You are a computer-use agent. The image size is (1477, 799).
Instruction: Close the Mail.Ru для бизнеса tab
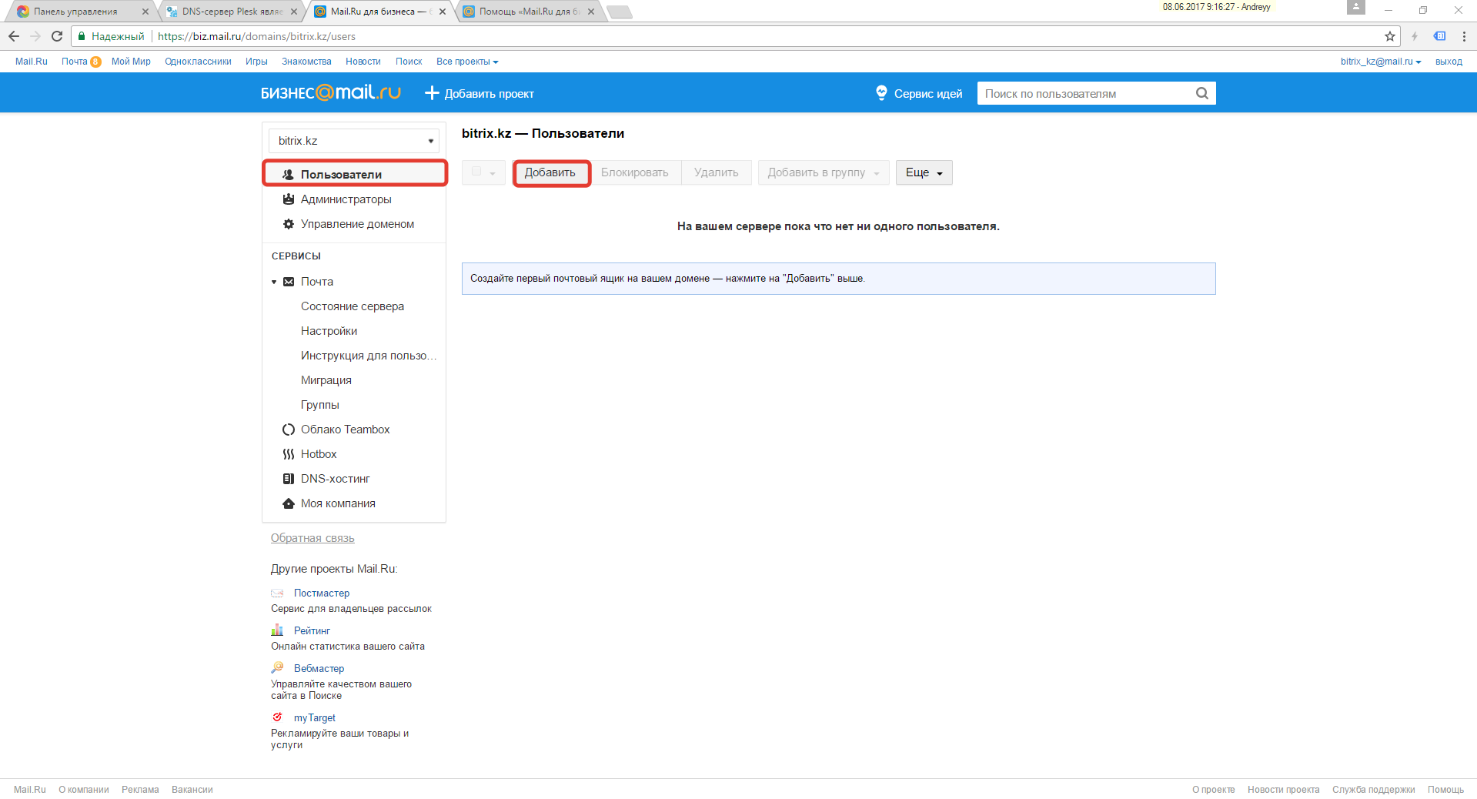(x=443, y=12)
